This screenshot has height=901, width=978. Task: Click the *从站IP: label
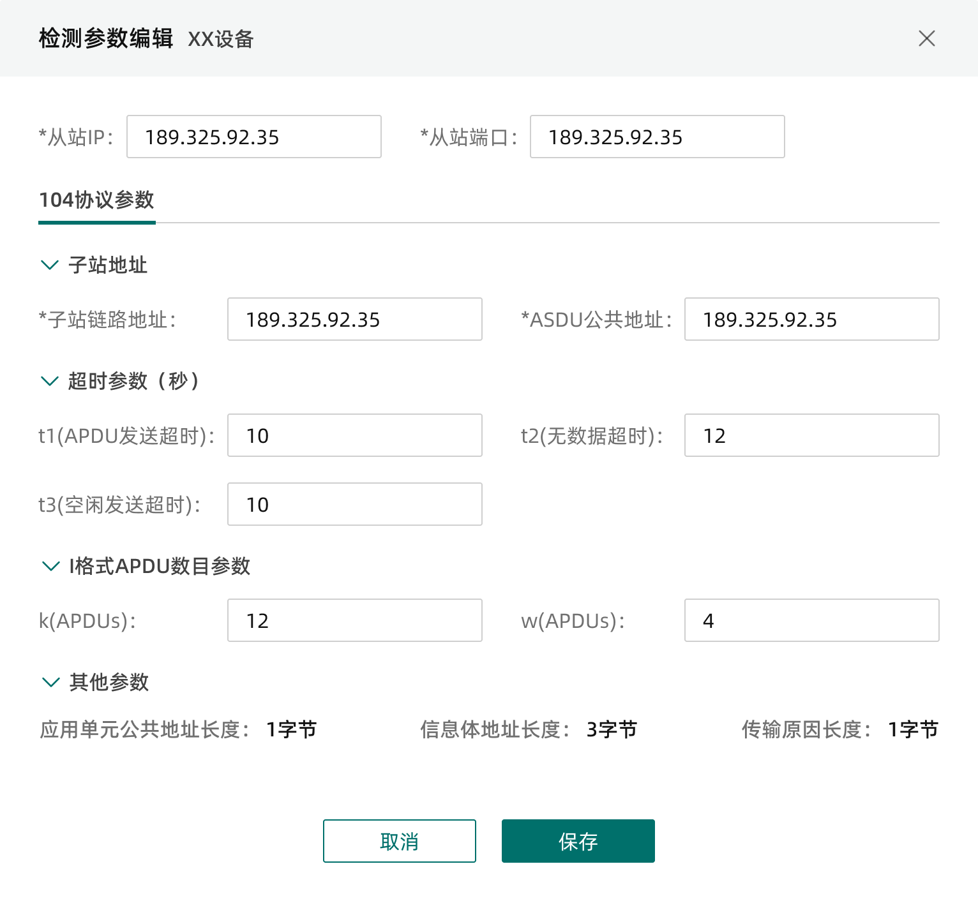76,137
